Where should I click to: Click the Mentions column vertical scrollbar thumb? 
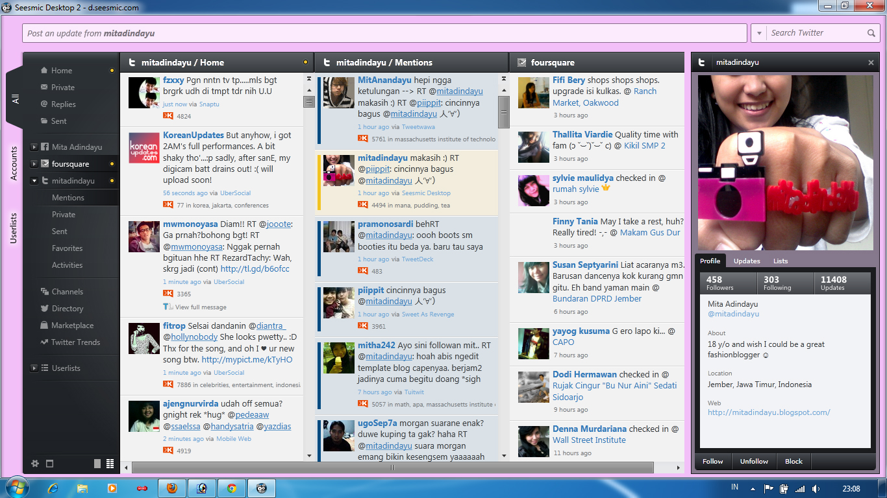point(504,112)
